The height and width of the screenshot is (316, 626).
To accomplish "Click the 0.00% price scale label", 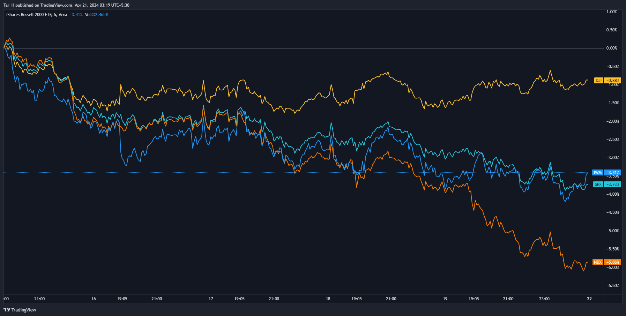I will tap(612, 48).
